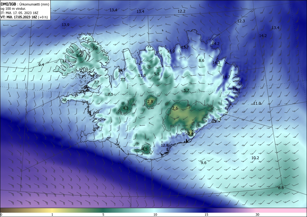Click the 5.5 value in north Iceland
Viewport: 307px width, 217px height.
[157, 74]
